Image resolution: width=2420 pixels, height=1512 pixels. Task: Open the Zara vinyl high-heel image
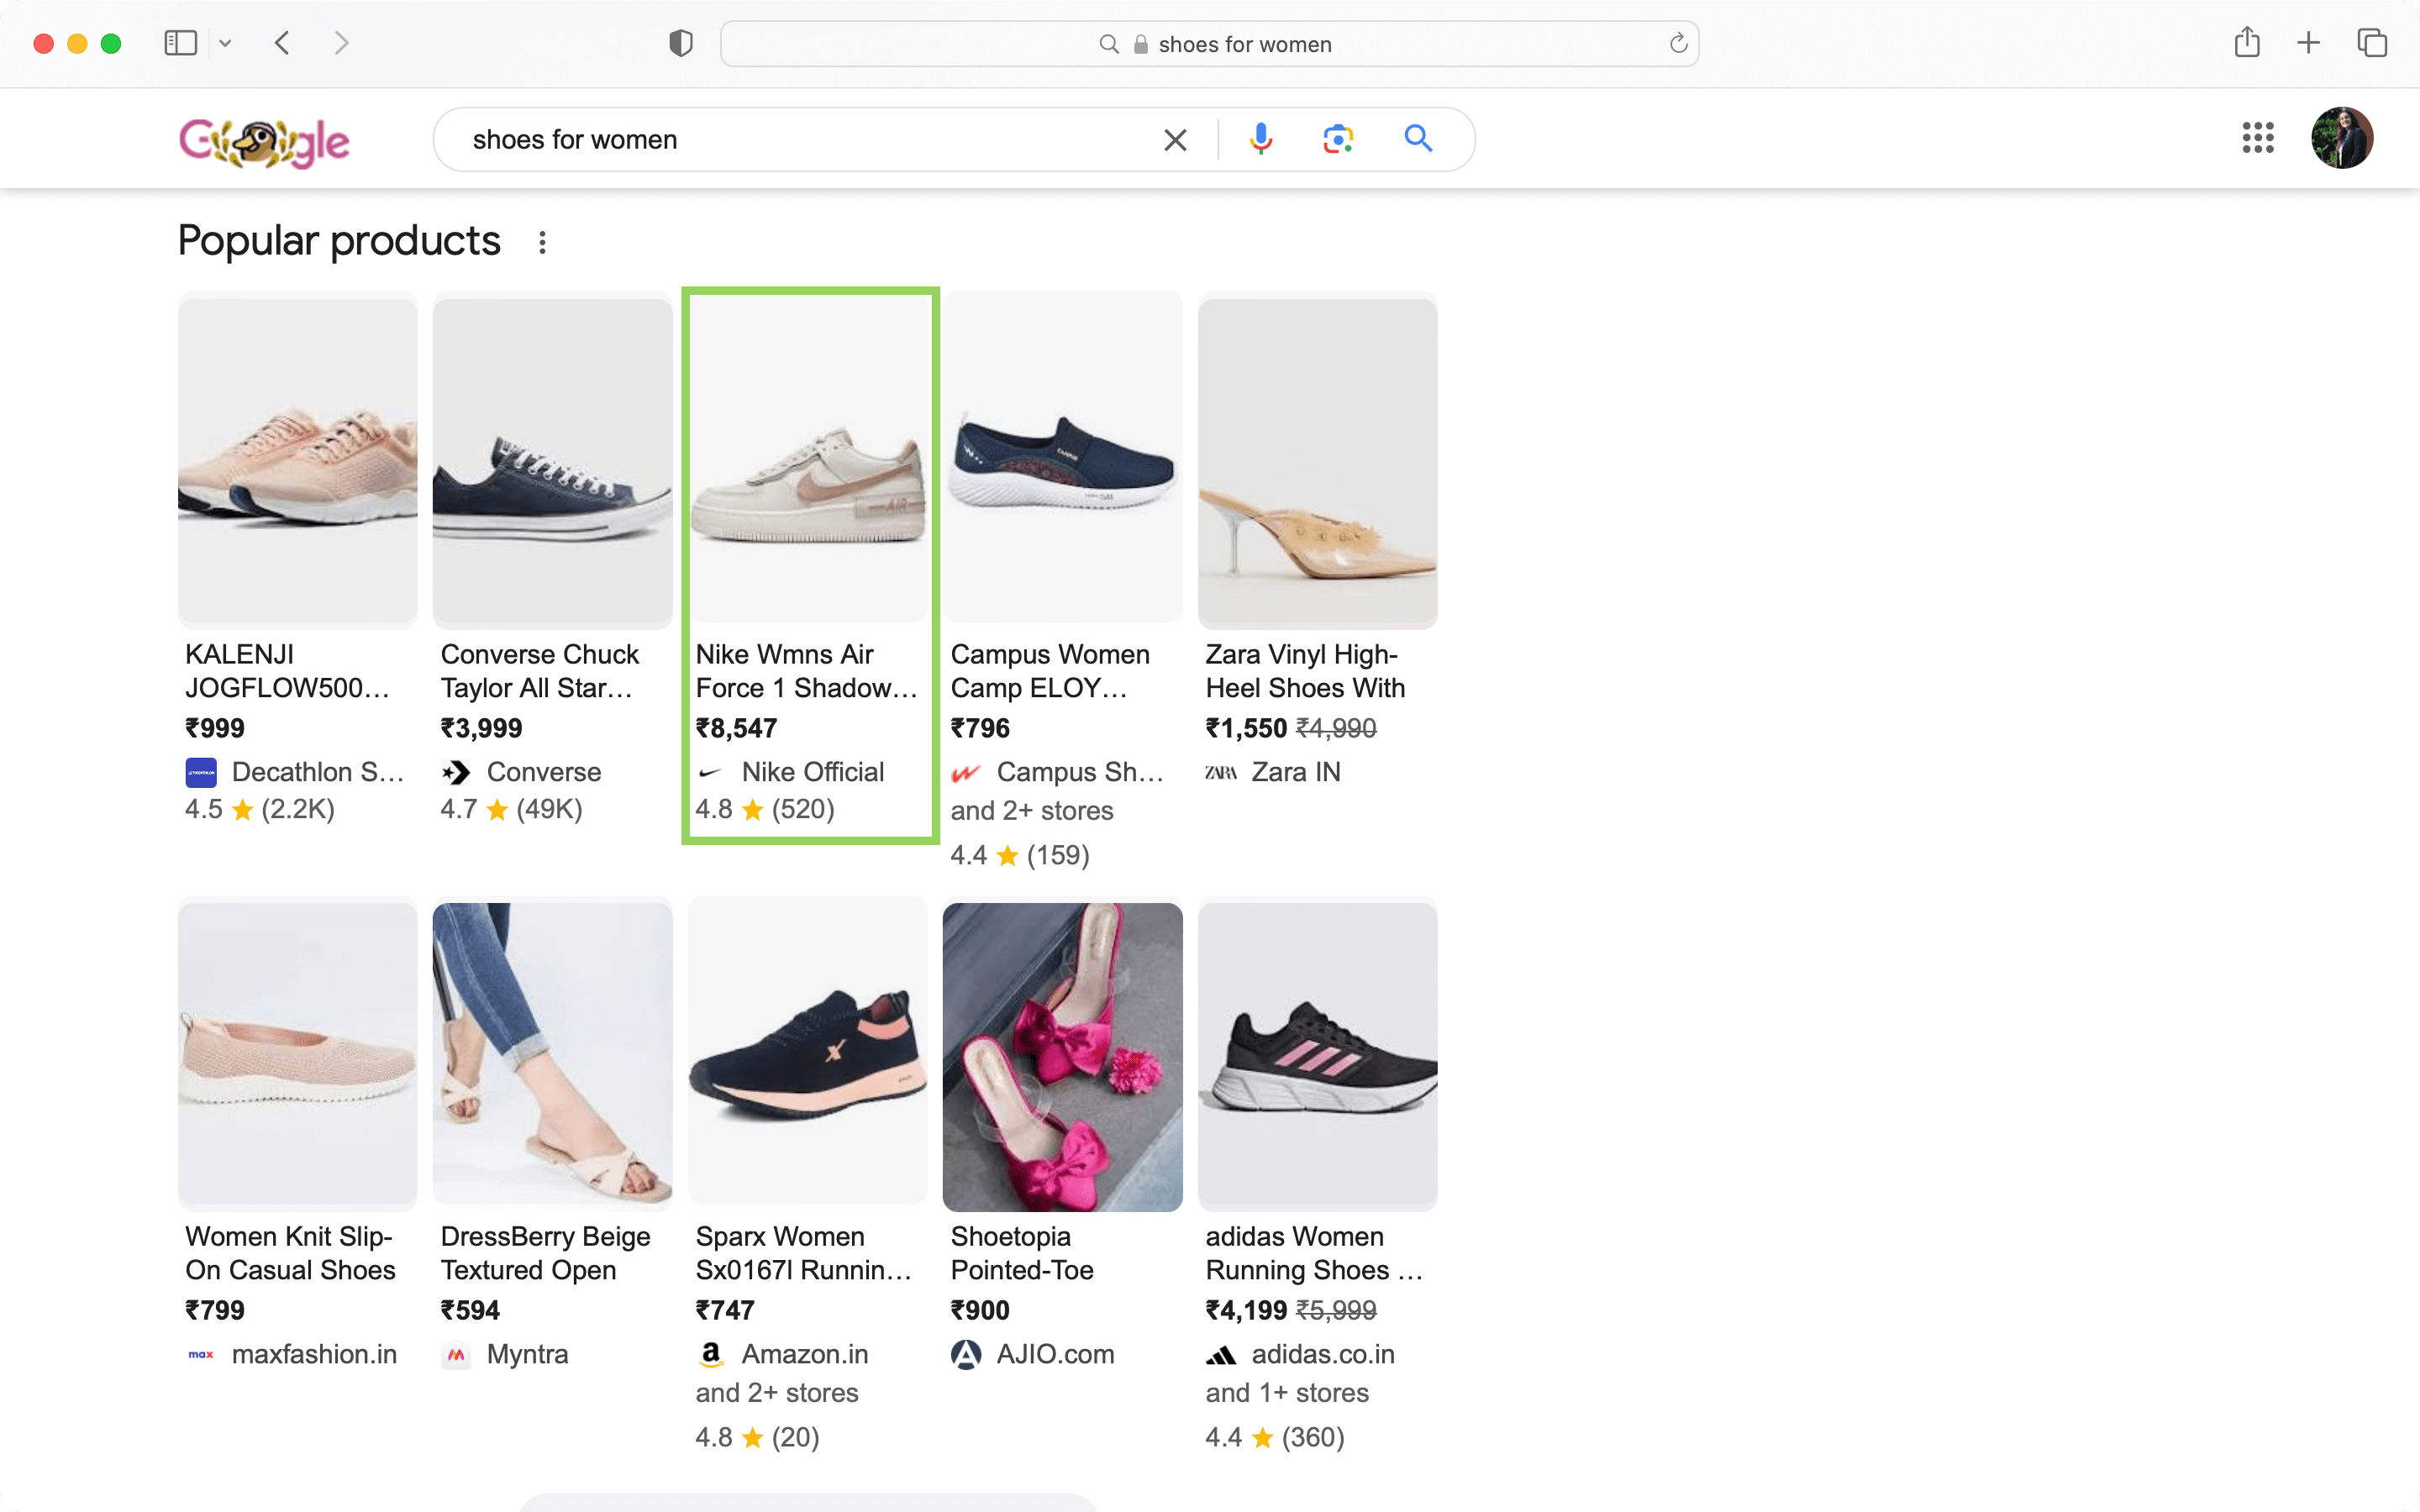[x=1318, y=461]
